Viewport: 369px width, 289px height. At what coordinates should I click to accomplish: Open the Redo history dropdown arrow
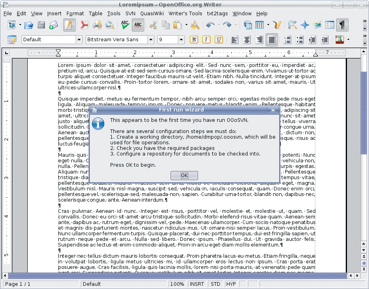(236, 25)
